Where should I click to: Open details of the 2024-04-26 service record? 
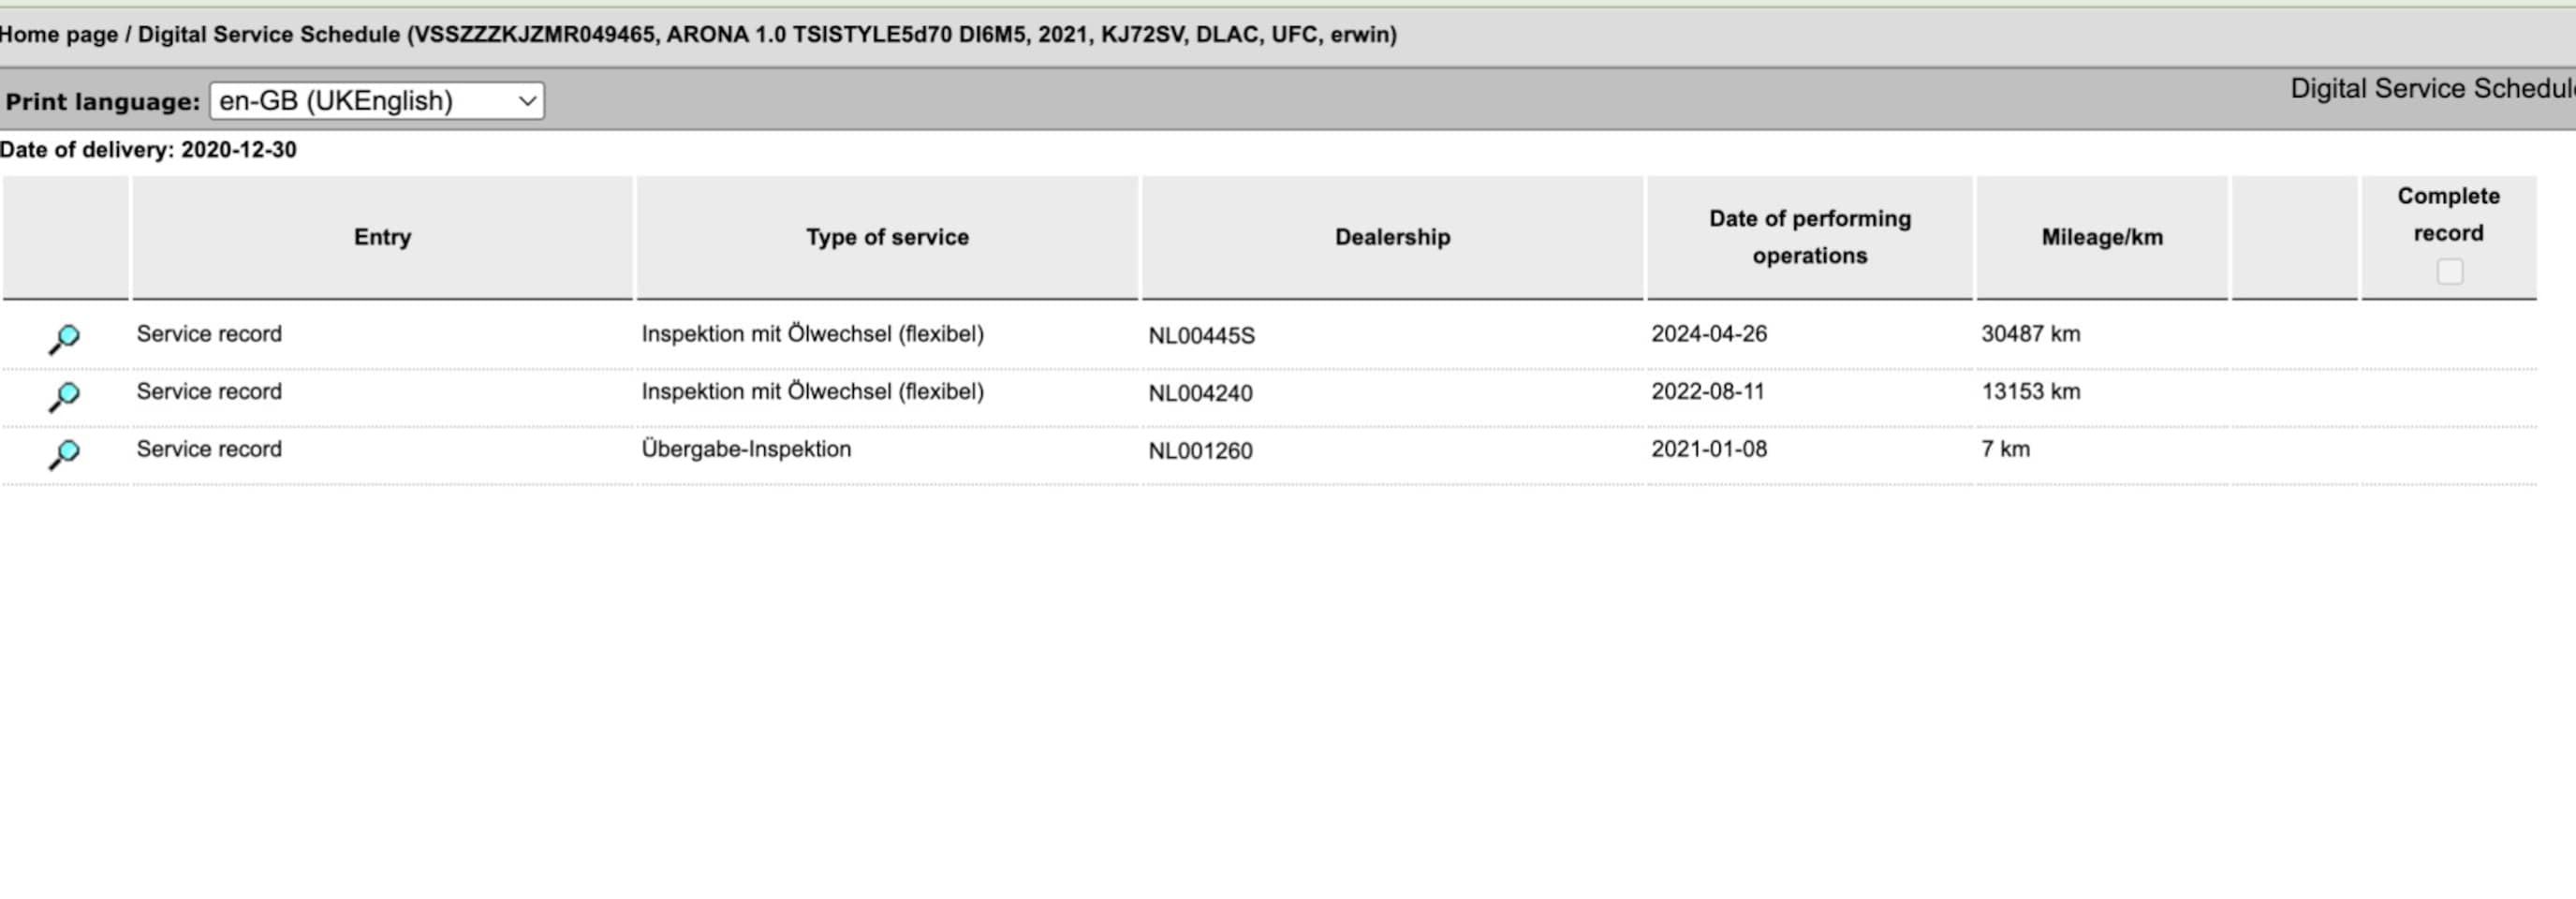coord(64,339)
